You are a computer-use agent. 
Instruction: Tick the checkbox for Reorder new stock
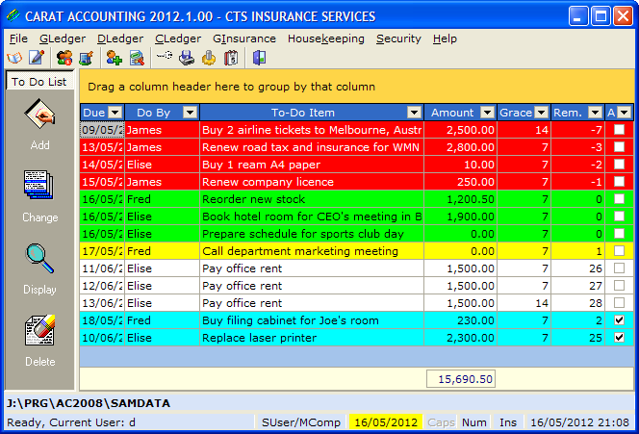[x=619, y=199]
